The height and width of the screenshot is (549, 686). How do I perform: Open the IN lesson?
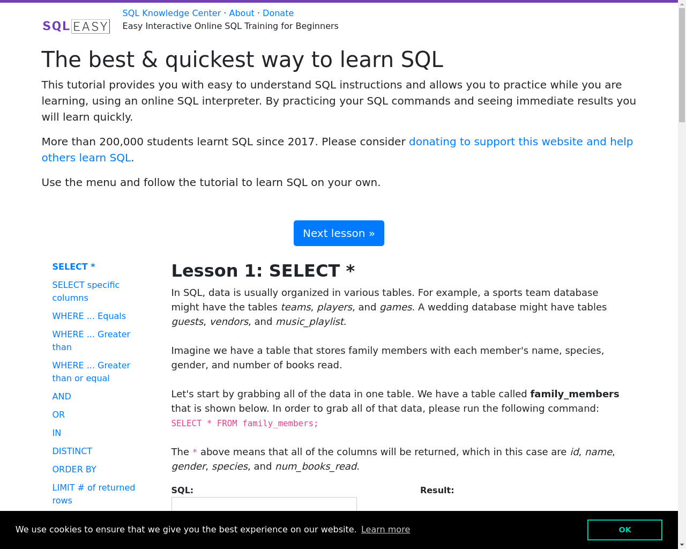point(57,433)
